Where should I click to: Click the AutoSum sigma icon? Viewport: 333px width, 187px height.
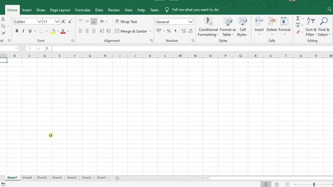298,19
